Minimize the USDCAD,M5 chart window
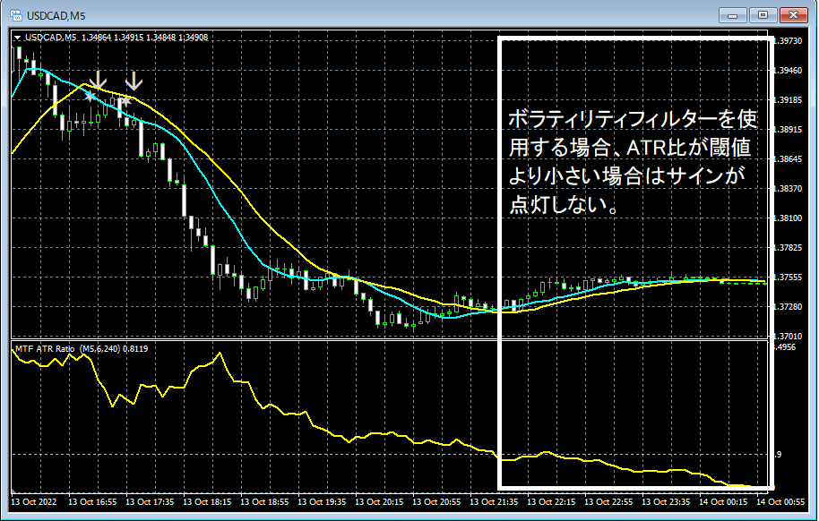The image size is (819, 521). click(732, 15)
